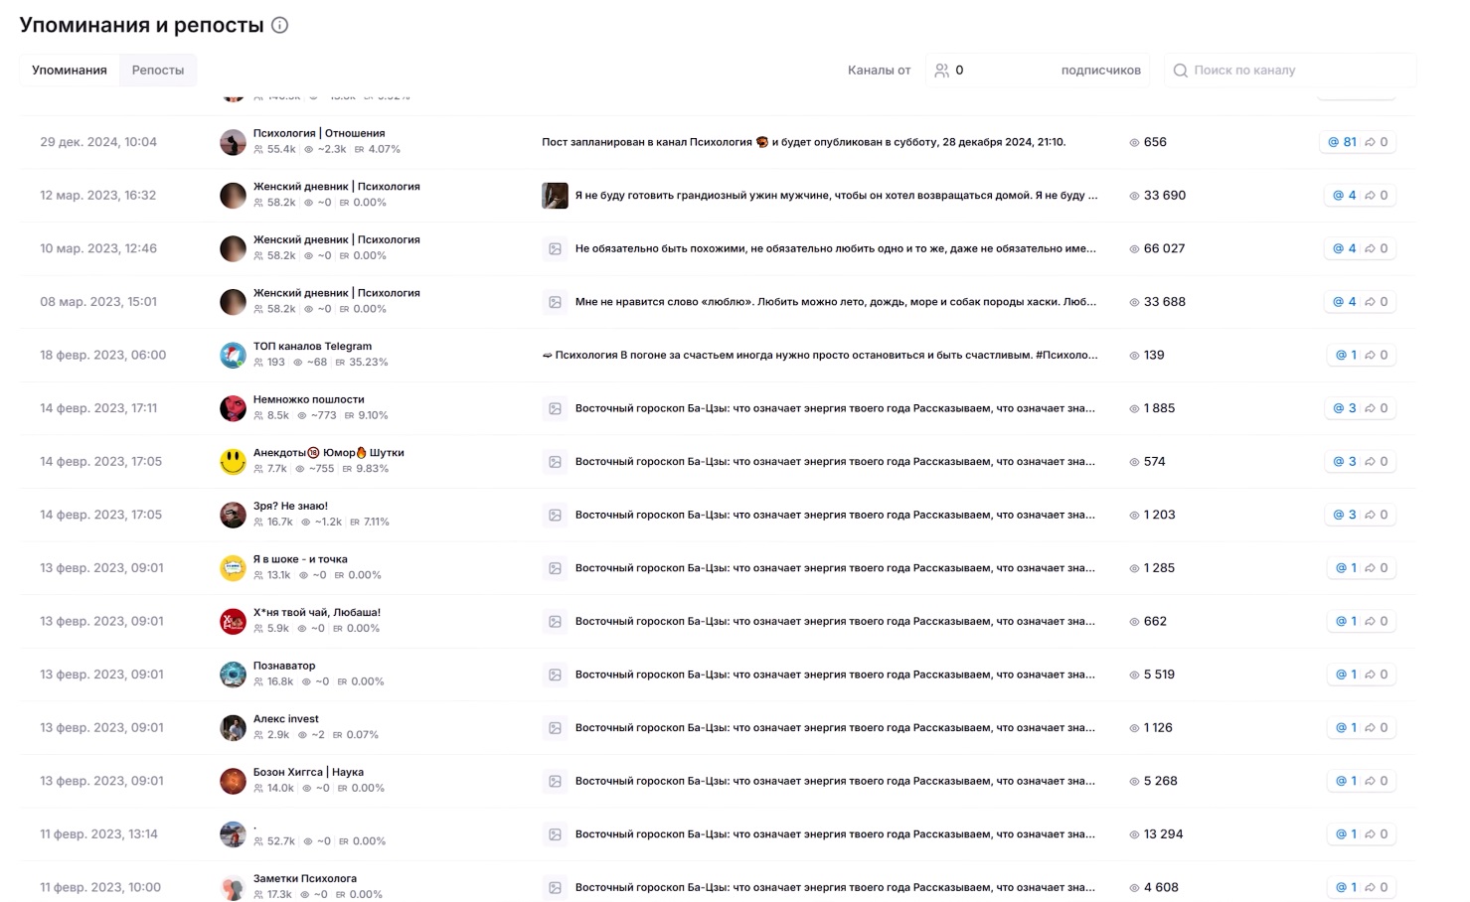Click the eye views icon next to 5 519
This screenshot has width=1470, height=902.
pyautogui.click(x=1134, y=676)
